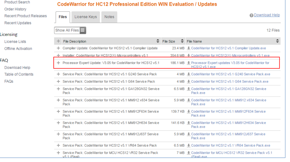
Task: Click download icon beside G64 Service Pack.exe
Action: pyautogui.click(x=189, y=82)
